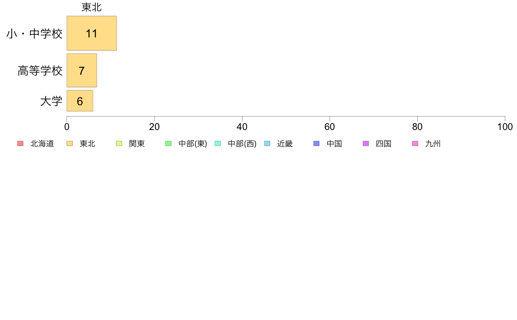The height and width of the screenshot is (320, 517).
Task: Click the axis tick labeled 40
Action: (x=242, y=127)
